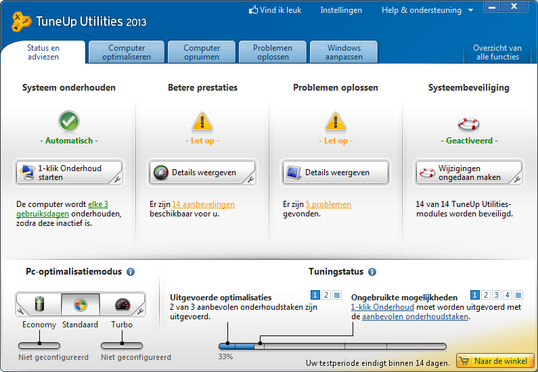Viewport: 538px width, 372px height.
Task: Open Instellingen in the top bar
Action: click(341, 10)
